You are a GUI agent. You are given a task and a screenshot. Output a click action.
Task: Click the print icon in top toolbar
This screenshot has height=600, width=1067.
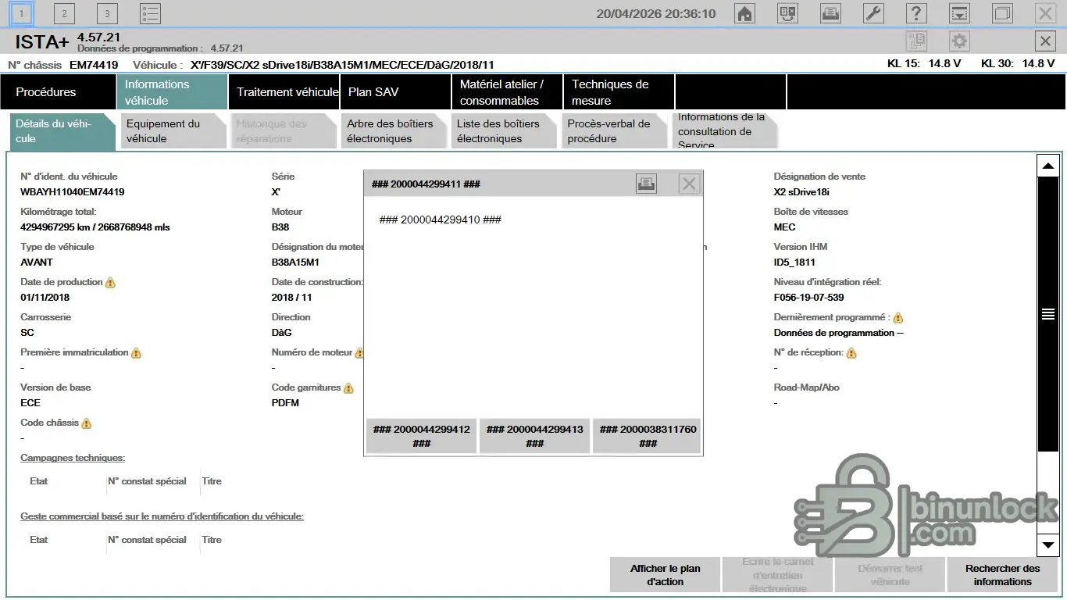pos(830,13)
